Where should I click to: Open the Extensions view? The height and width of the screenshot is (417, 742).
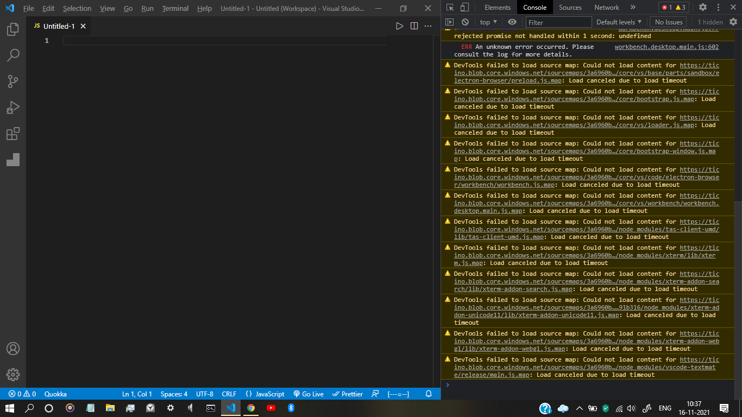click(13, 134)
